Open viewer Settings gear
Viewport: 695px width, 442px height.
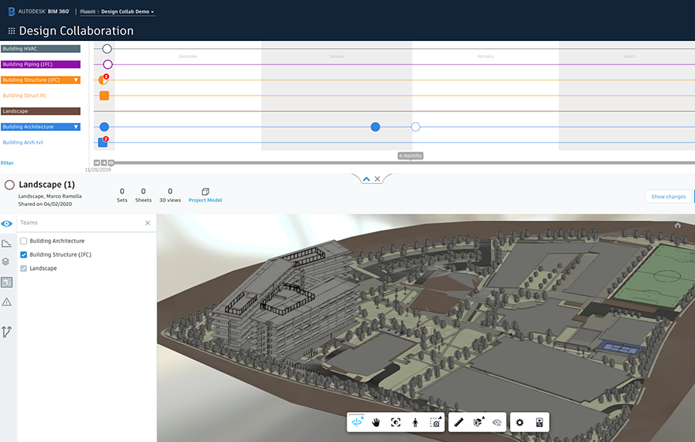point(520,422)
